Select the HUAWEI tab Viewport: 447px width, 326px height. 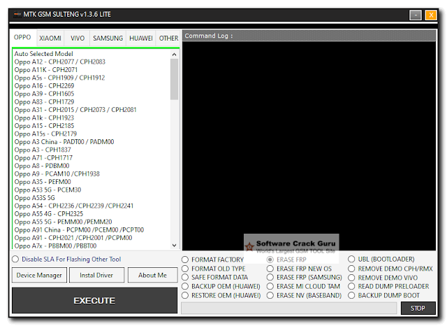(x=141, y=38)
